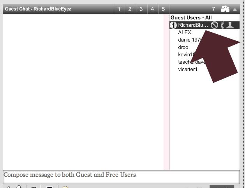Go to chat tab 5
The image size is (245, 188).
(163, 9)
